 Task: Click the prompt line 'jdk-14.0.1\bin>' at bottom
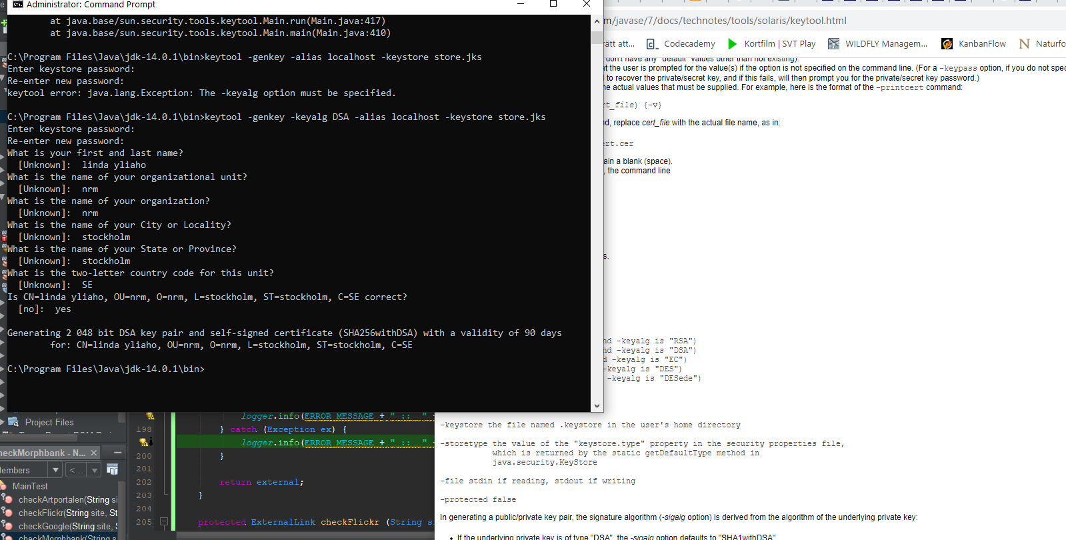[106, 369]
